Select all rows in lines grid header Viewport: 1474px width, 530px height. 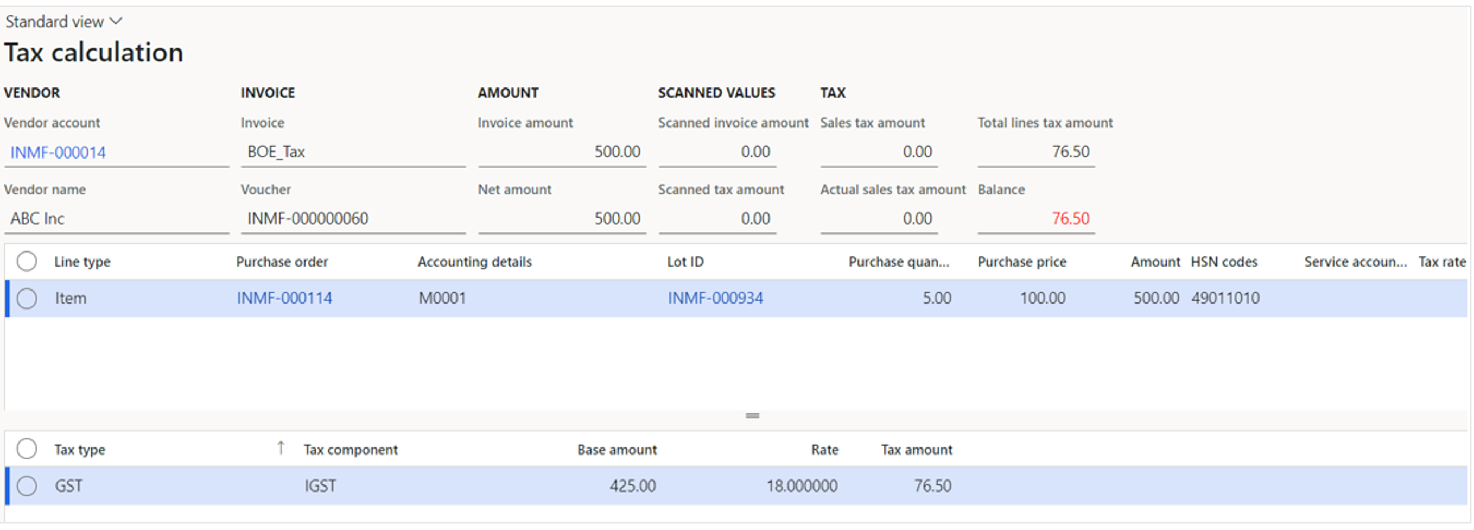27,262
